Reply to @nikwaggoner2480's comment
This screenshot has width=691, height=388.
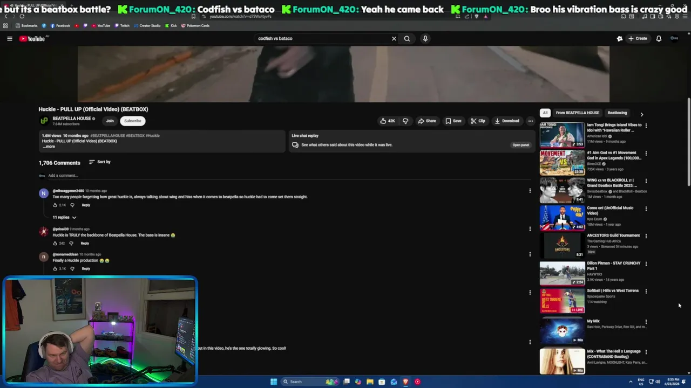86,205
